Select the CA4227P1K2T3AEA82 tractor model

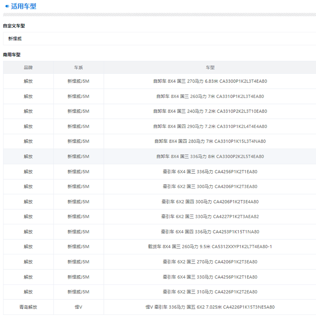click(210, 216)
